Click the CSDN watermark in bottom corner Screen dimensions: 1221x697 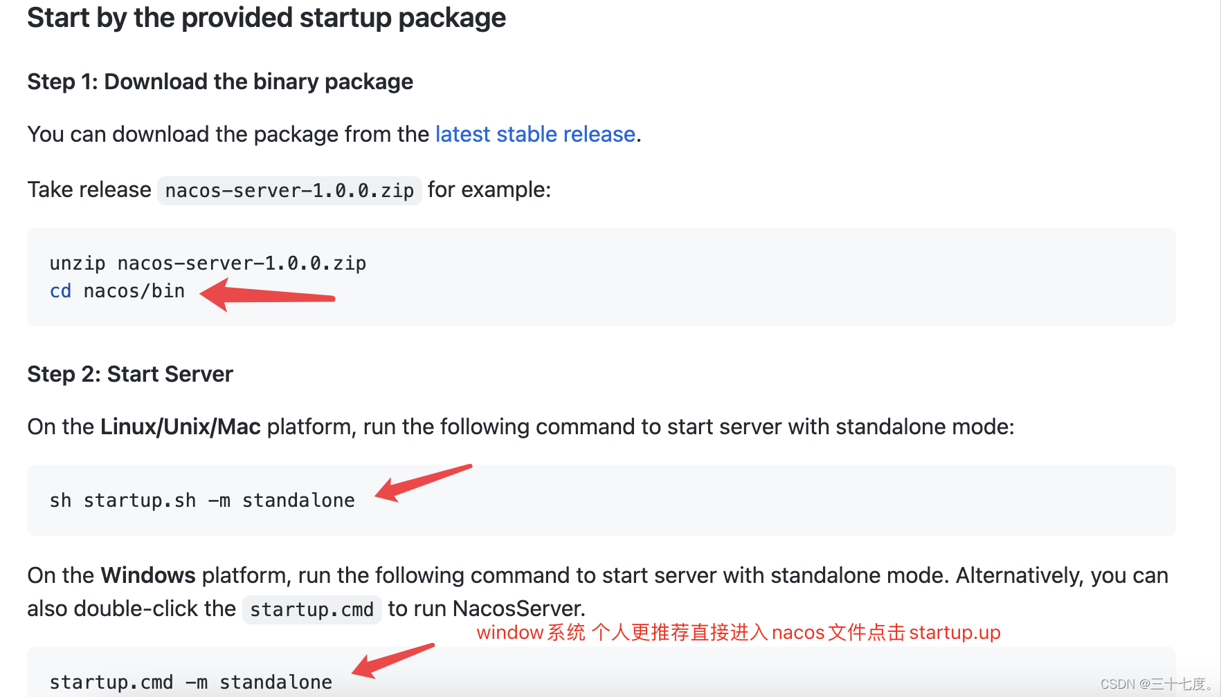[x=1156, y=684]
